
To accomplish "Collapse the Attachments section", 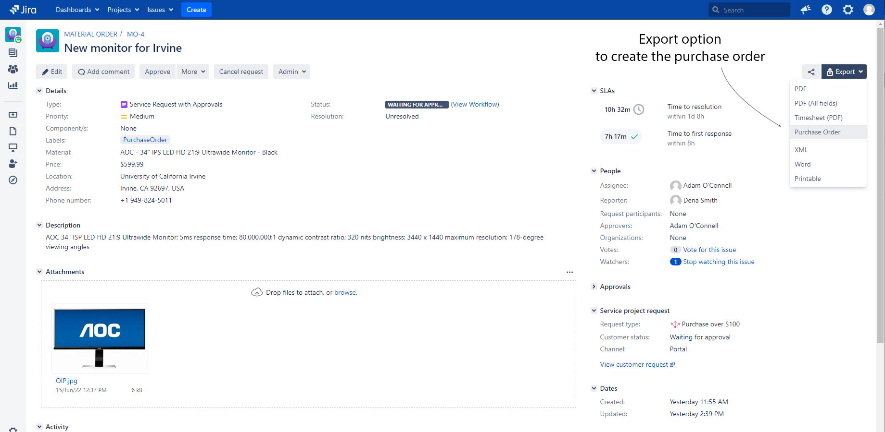I will coord(39,272).
